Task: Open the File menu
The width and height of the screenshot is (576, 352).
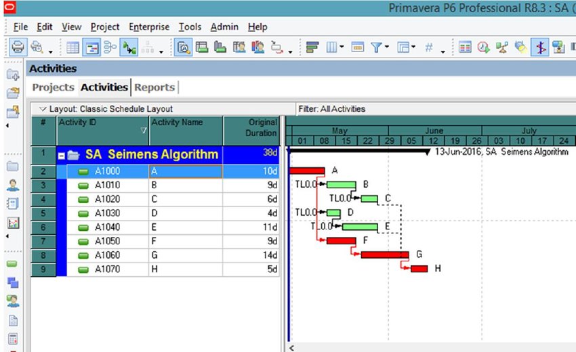Action: [x=20, y=27]
